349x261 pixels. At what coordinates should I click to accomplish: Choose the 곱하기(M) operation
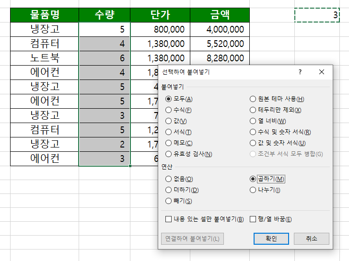(x=253, y=179)
